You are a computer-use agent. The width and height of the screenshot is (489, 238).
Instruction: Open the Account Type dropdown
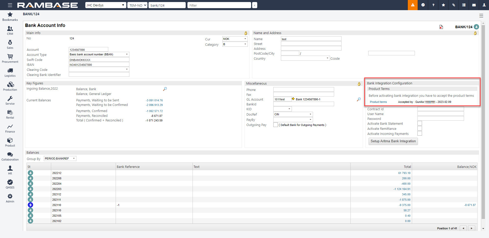pyautogui.click(x=99, y=54)
